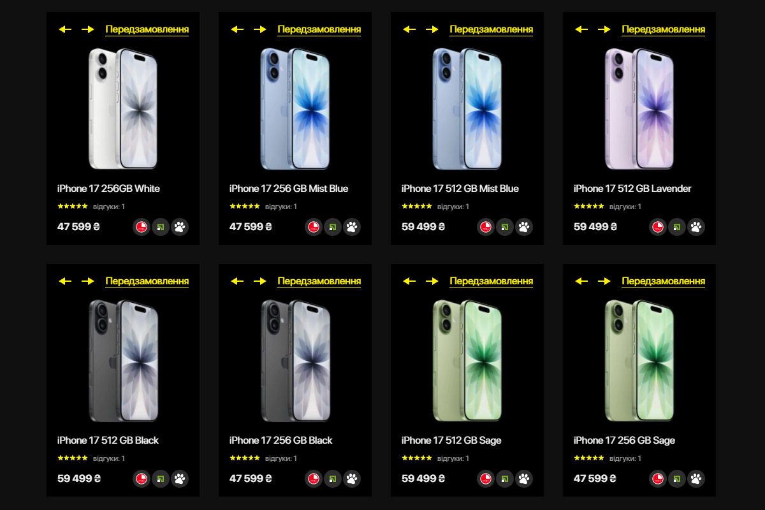Go to previous photo on 512 GB Black card
This screenshot has width=765, height=510.
[x=65, y=281]
